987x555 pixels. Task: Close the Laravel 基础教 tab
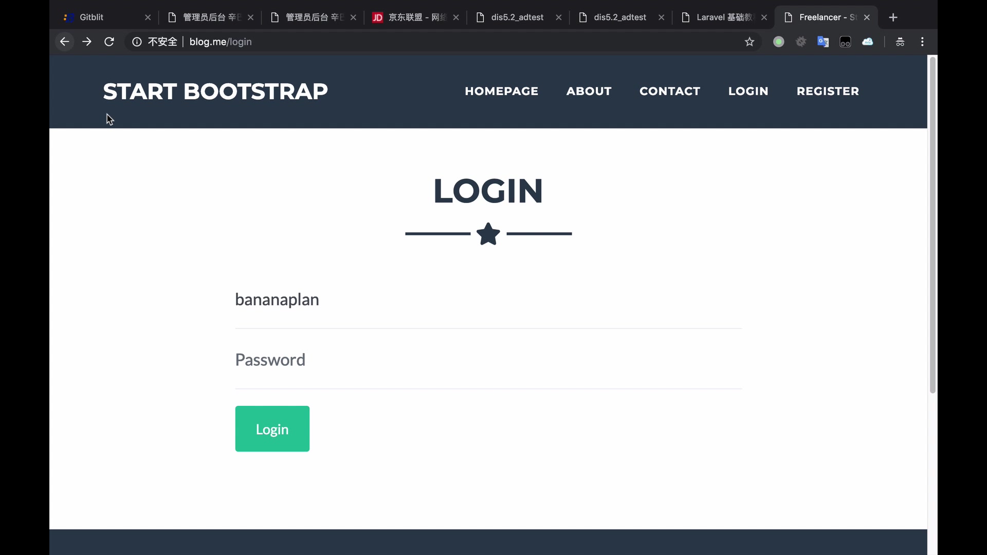coord(764,17)
